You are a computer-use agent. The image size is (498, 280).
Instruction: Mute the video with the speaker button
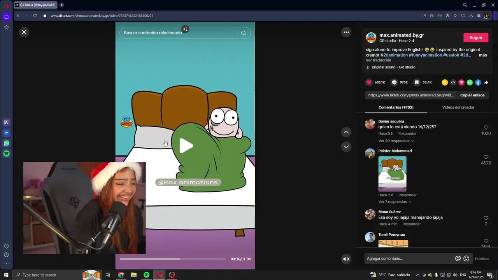click(346, 259)
